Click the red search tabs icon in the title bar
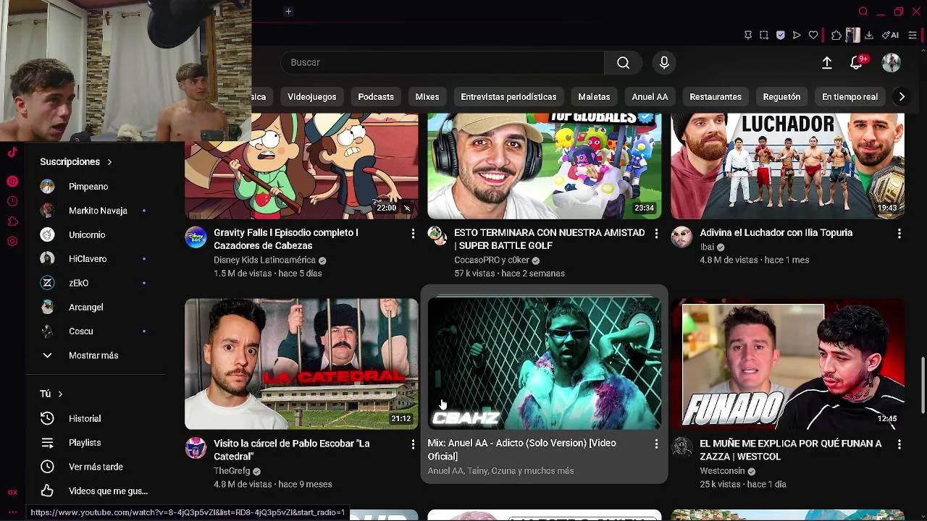This screenshot has width=927, height=521. pos(863,12)
